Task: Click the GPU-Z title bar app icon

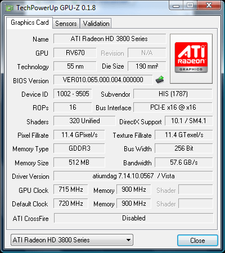Action: 10,8
